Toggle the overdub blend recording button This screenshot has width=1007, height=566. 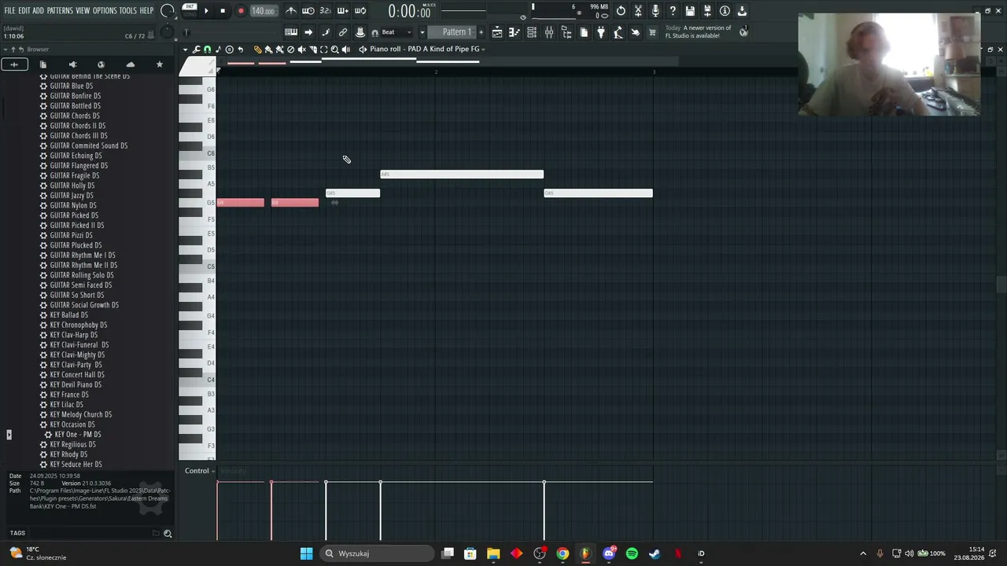(343, 11)
